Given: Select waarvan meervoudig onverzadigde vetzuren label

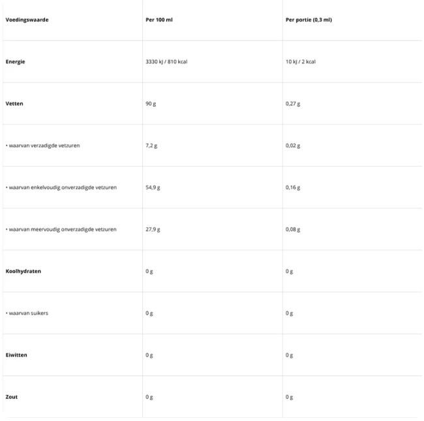Looking at the screenshot, I should click(x=61, y=229).
